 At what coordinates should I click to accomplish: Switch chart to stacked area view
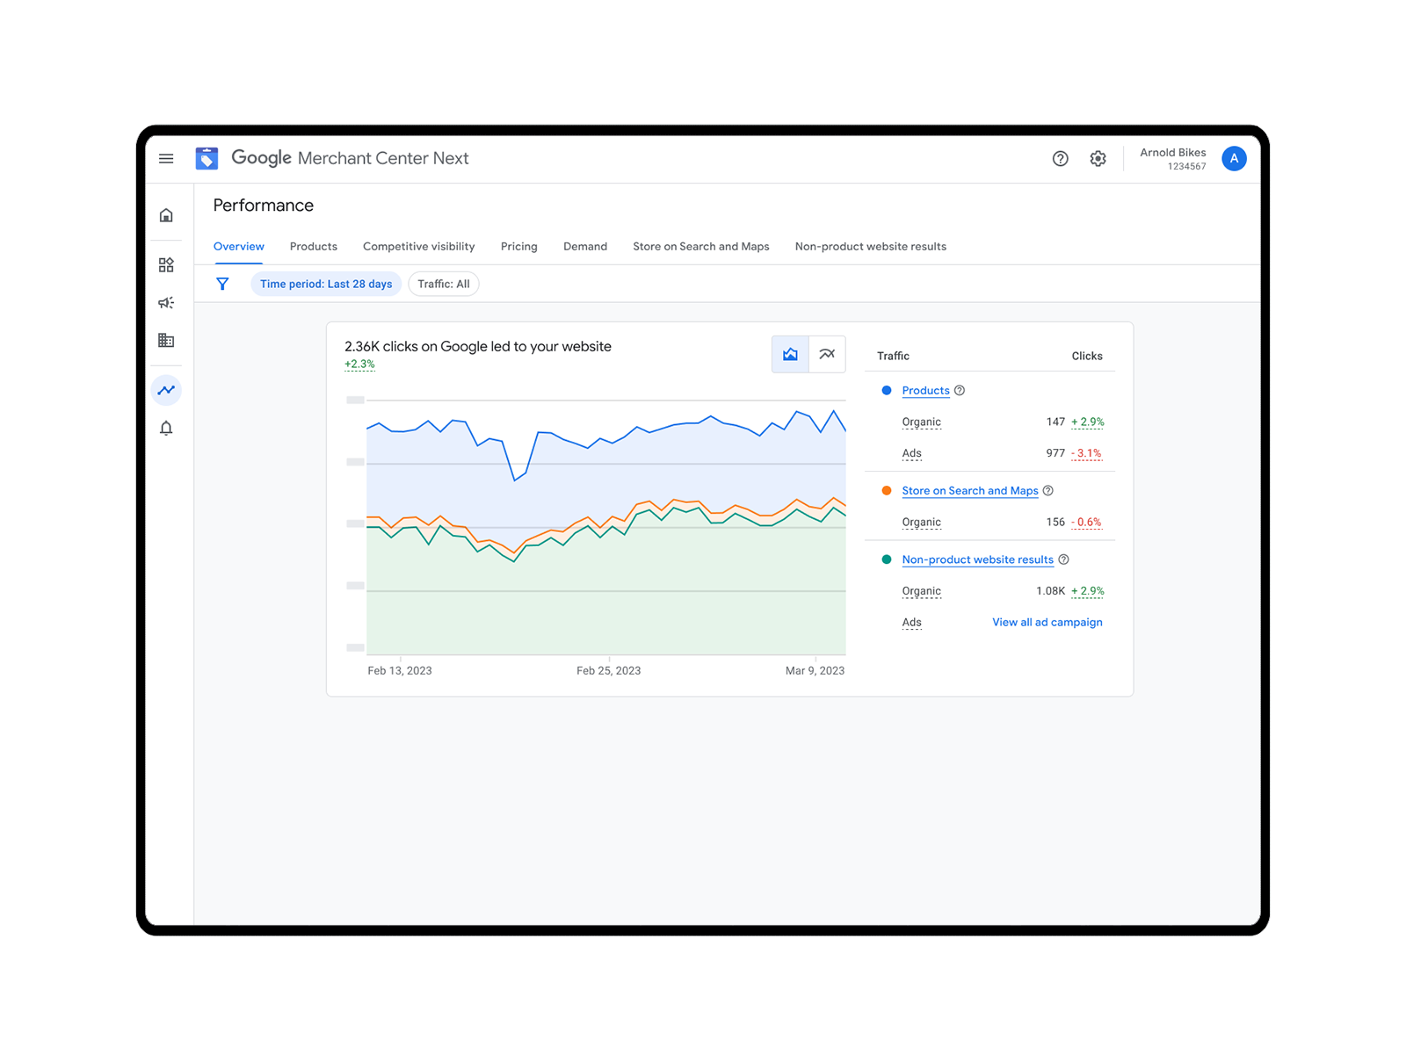point(789,354)
